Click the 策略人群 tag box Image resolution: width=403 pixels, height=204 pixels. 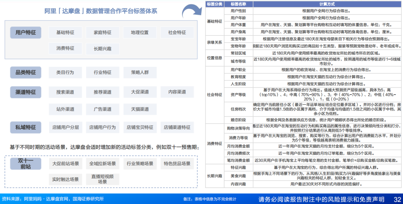coord(140,73)
